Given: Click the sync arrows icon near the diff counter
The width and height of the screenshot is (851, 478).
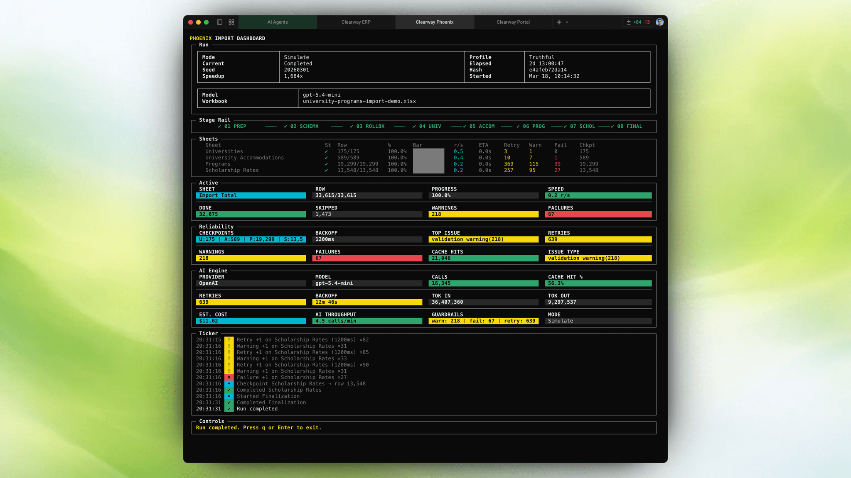Looking at the screenshot, I should [629, 22].
